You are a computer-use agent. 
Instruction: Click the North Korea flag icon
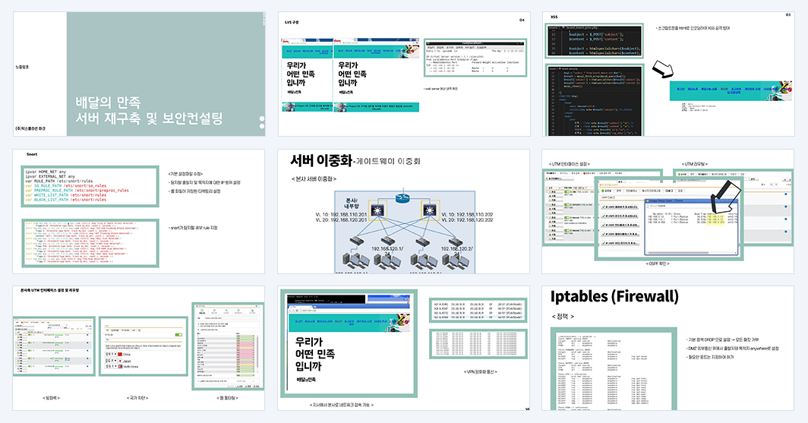pos(120,366)
